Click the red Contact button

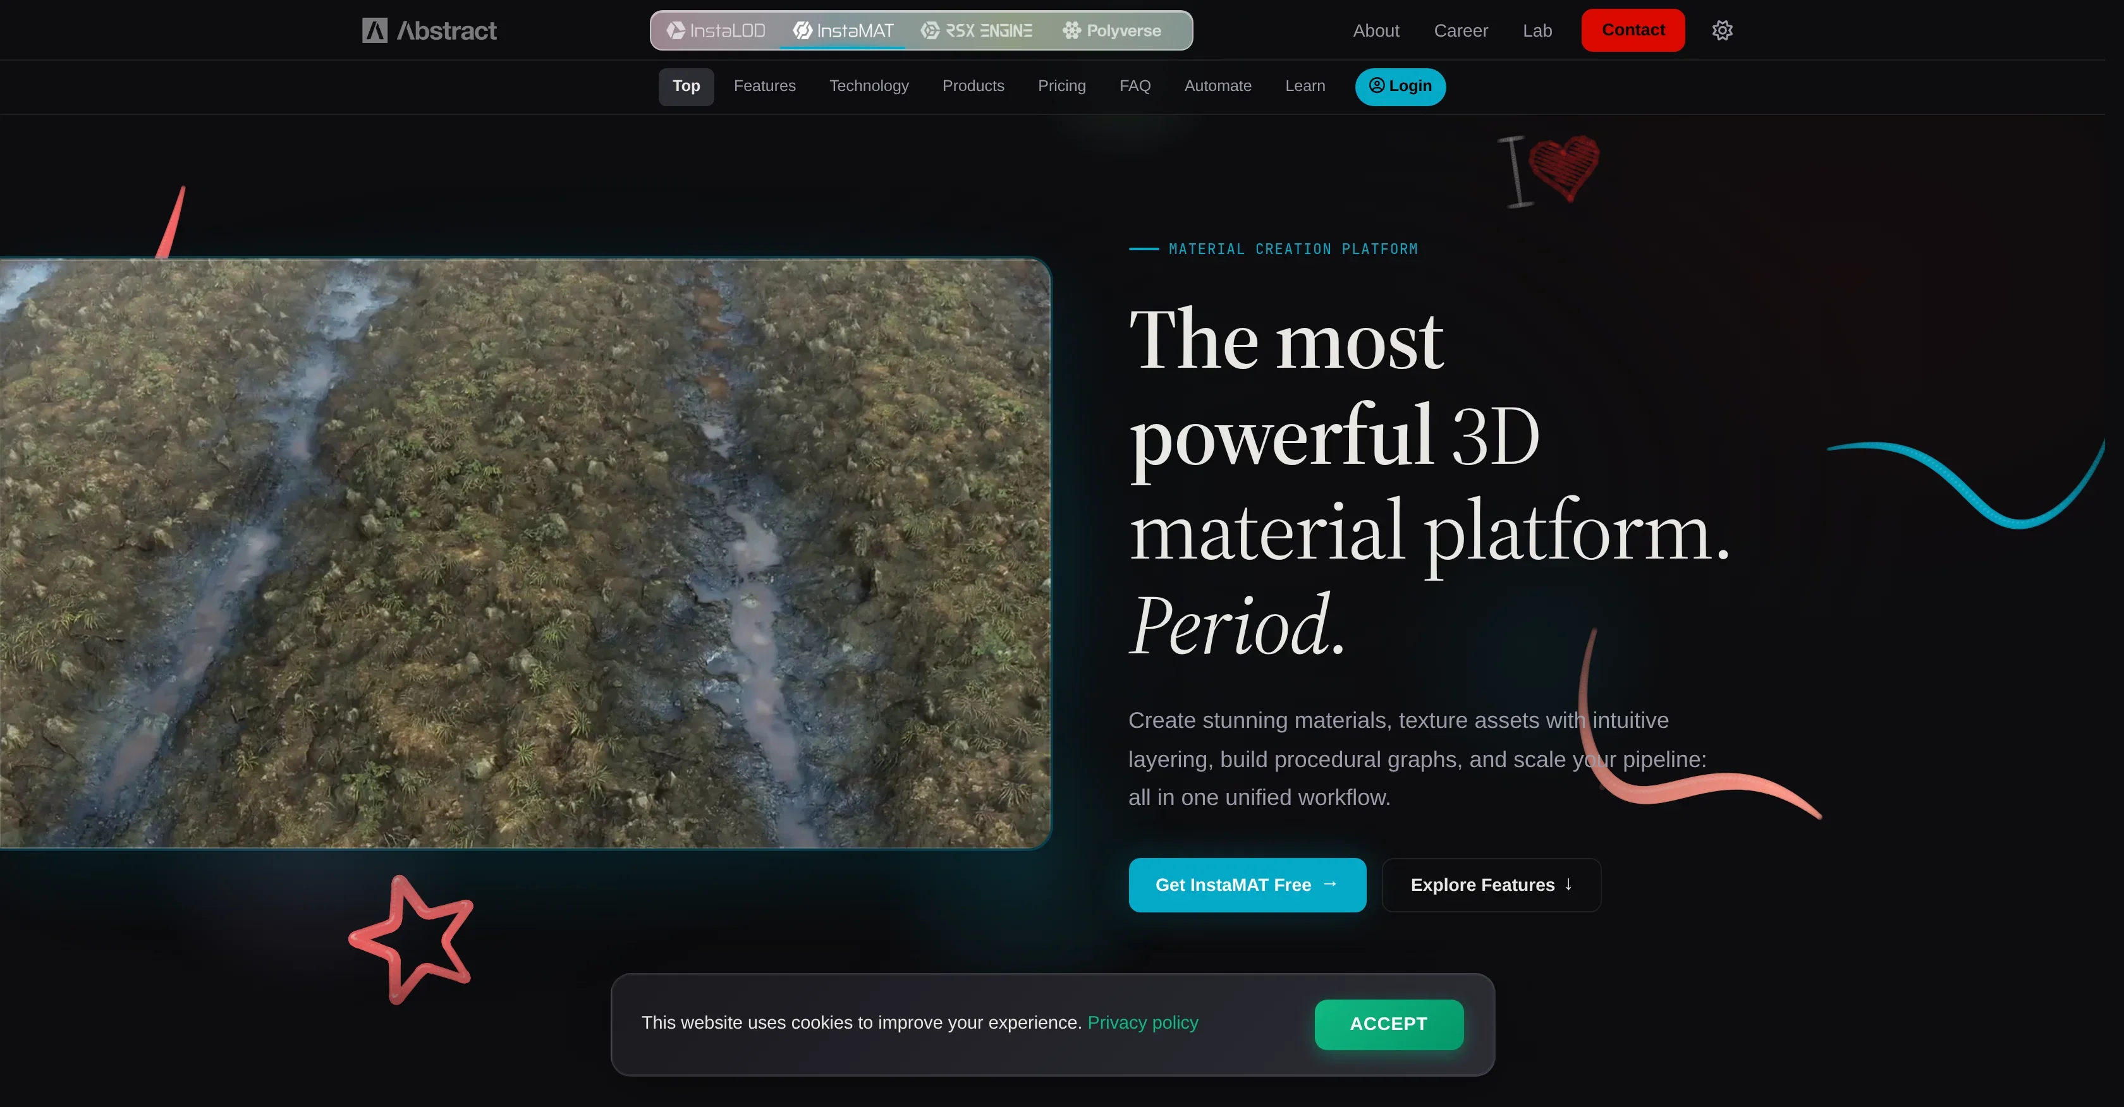click(1633, 30)
